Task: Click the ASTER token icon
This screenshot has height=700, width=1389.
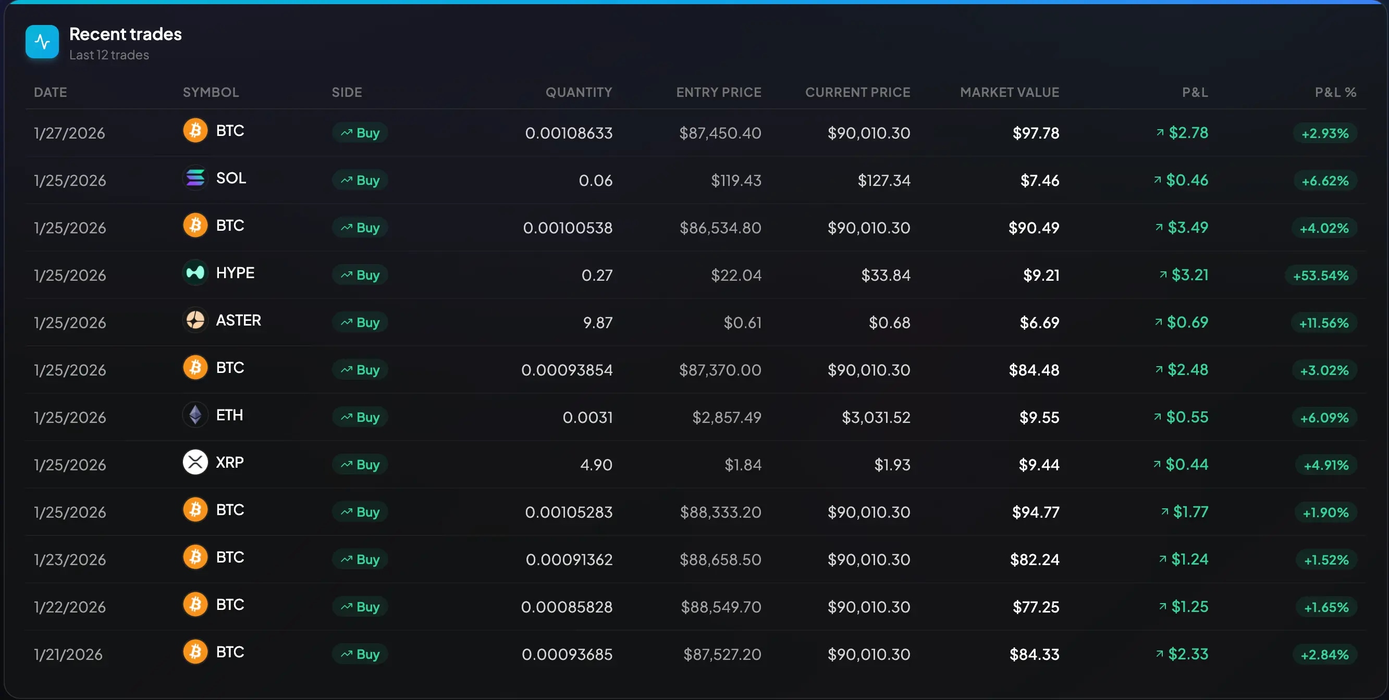Action: (195, 320)
